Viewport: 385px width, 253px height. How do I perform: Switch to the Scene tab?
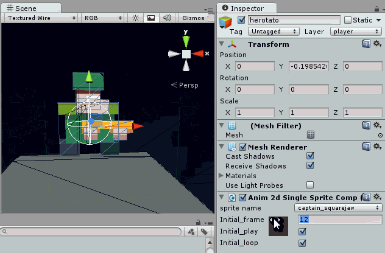pyautogui.click(x=31, y=8)
